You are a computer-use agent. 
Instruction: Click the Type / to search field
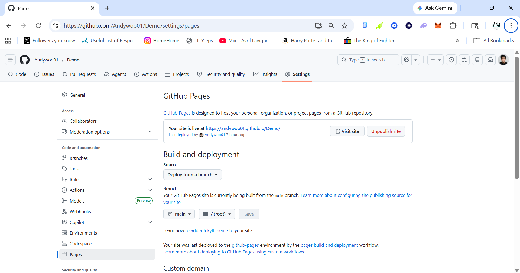pyautogui.click(x=368, y=60)
